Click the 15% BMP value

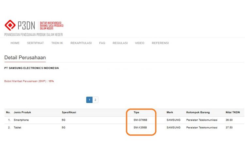click(51, 81)
